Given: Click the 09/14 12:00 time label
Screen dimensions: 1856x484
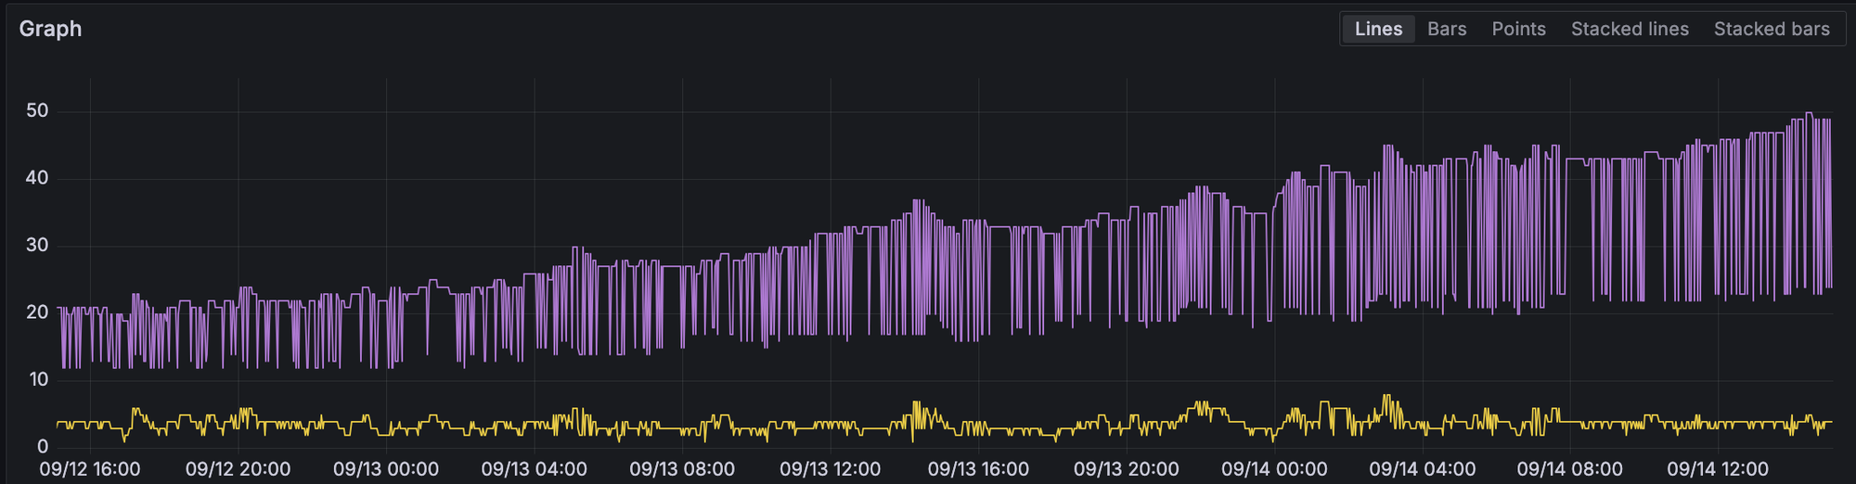Looking at the screenshot, I should click(1718, 469).
